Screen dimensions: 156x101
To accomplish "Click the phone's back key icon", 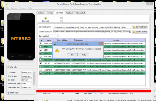I will tap(29, 57).
